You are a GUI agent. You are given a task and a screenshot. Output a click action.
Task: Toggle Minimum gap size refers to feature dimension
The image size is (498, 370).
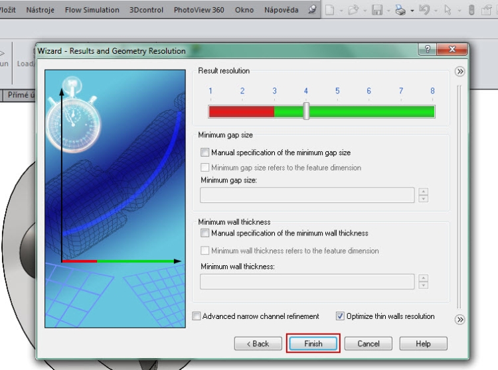coord(205,167)
